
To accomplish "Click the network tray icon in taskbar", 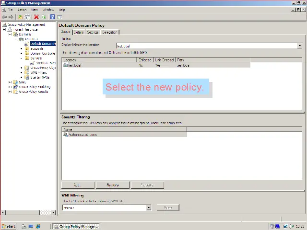I will point(285,226).
